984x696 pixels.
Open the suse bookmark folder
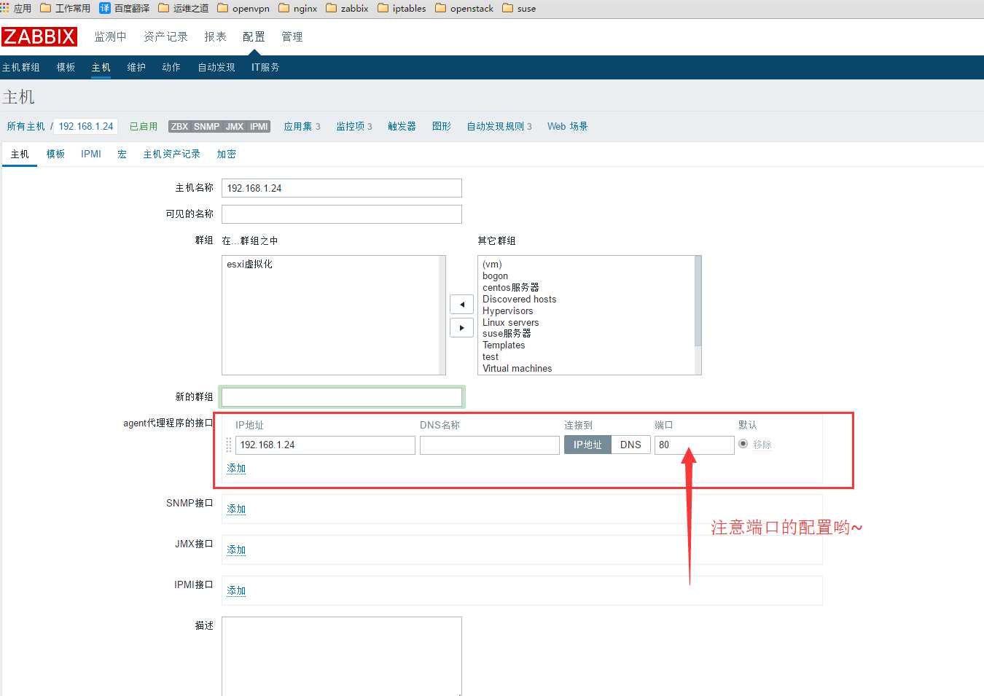pyautogui.click(x=519, y=8)
